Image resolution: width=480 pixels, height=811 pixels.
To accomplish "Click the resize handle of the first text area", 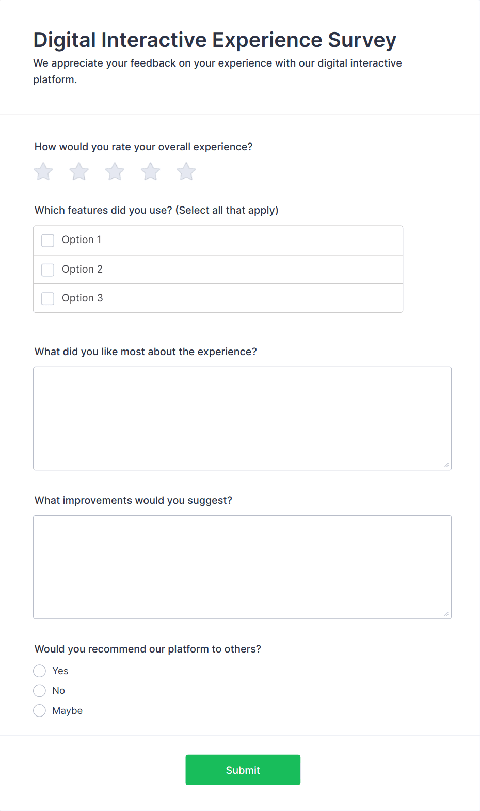I will tap(447, 465).
